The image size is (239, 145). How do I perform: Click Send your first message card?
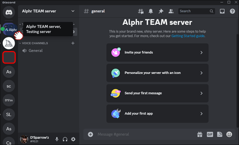point(157,93)
